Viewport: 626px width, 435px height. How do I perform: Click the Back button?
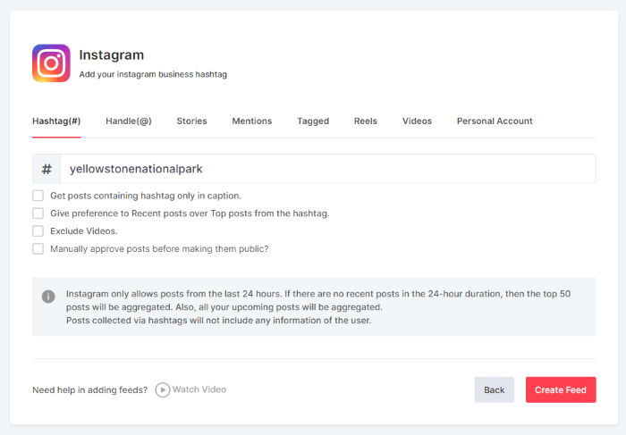495,389
